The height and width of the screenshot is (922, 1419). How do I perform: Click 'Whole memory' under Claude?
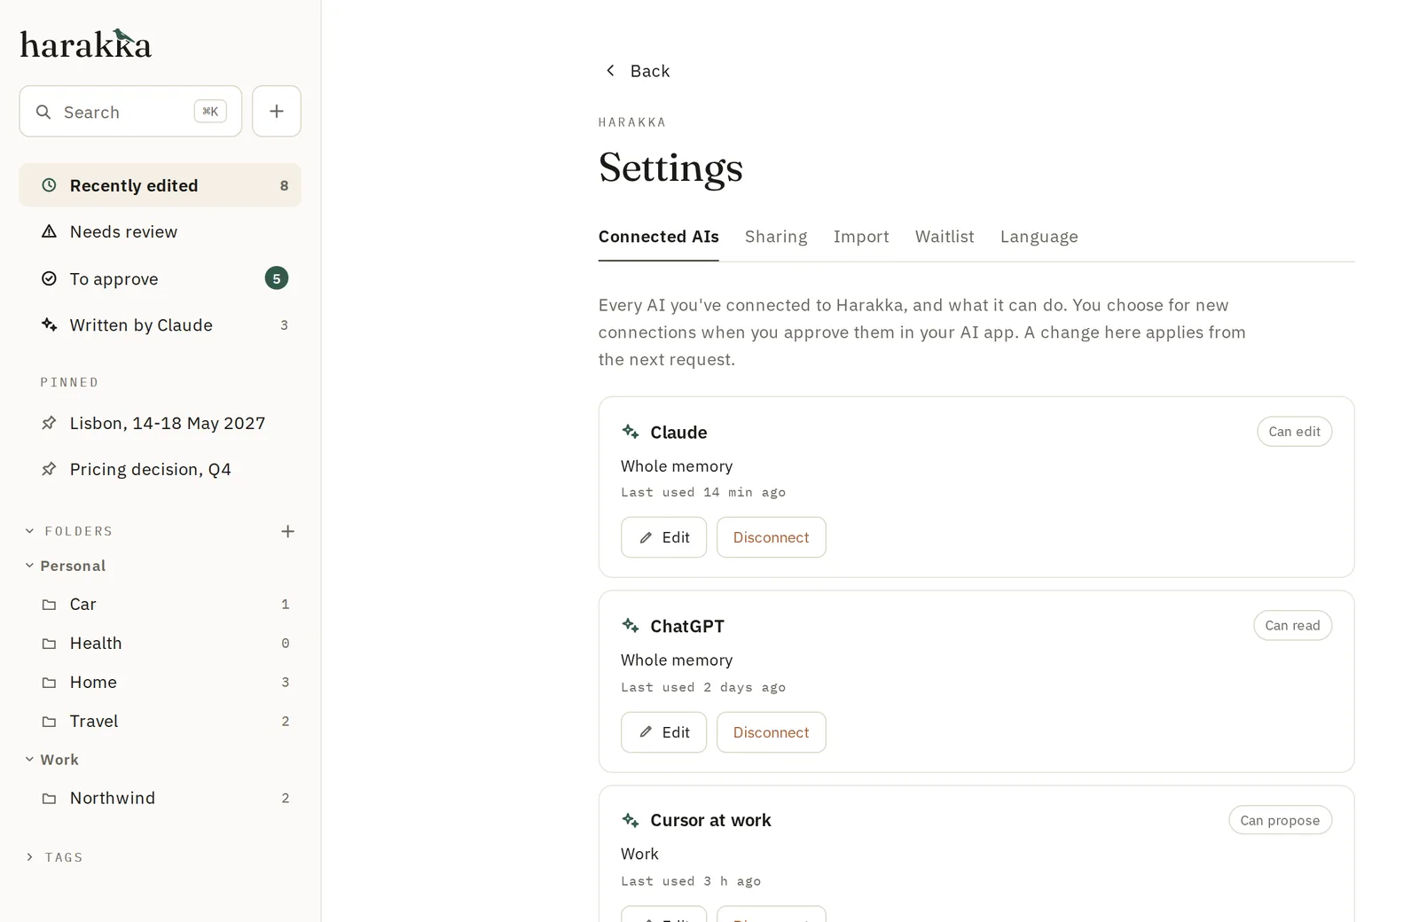(677, 466)
